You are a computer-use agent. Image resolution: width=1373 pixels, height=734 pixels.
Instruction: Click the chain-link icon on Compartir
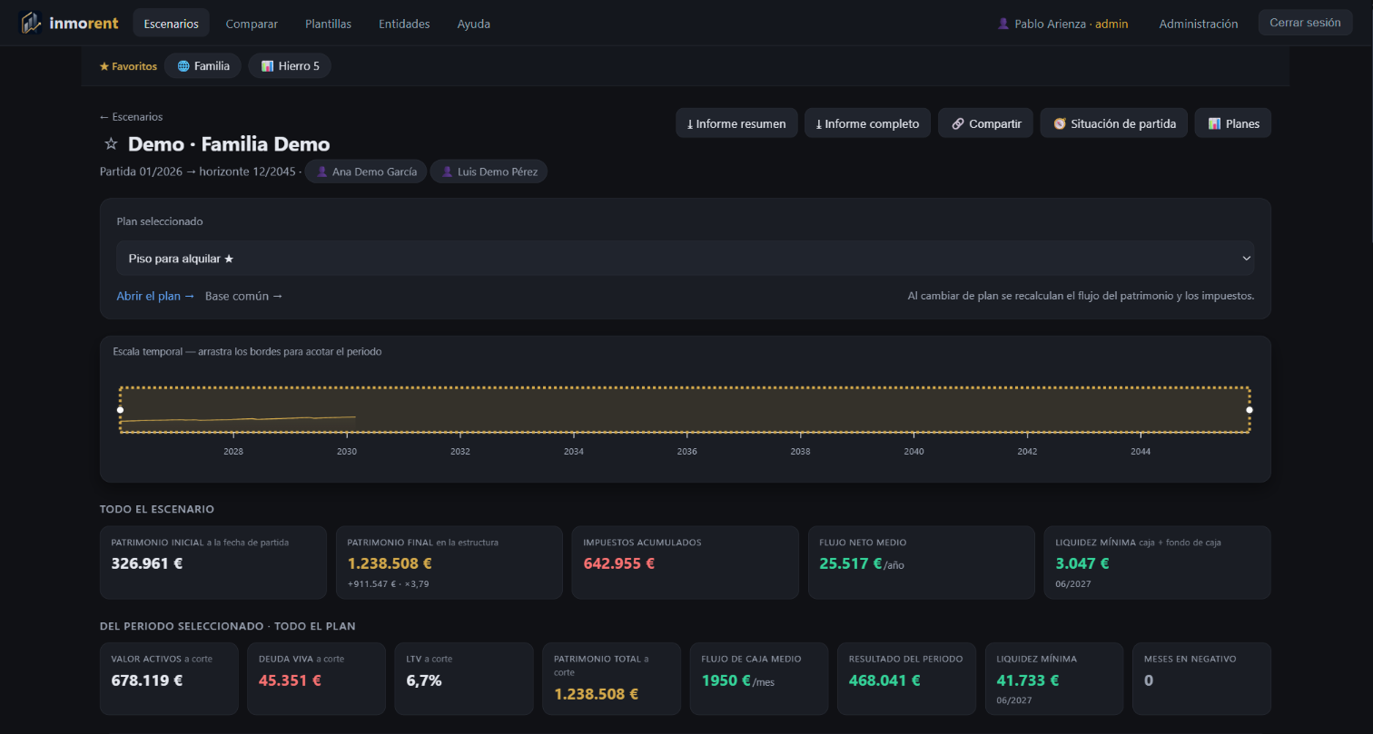tap(958, 123)
